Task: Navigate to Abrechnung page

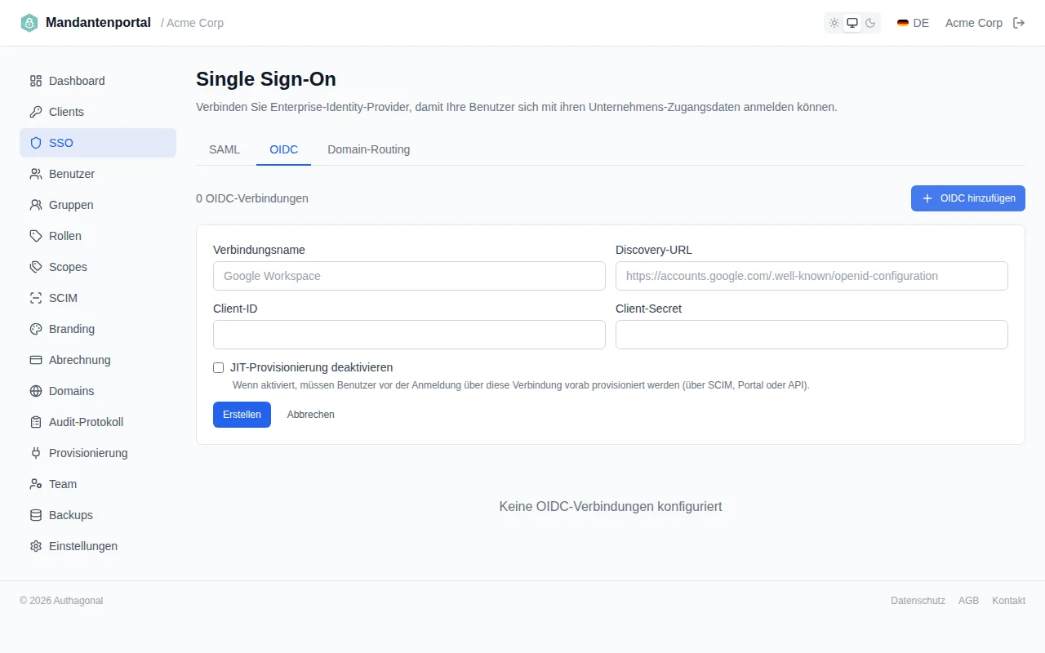Action: 98,360
